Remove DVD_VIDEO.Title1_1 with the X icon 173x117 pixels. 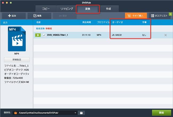[166, 35]
